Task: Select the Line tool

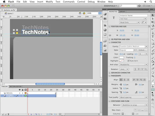Action: tap(153, 40)
